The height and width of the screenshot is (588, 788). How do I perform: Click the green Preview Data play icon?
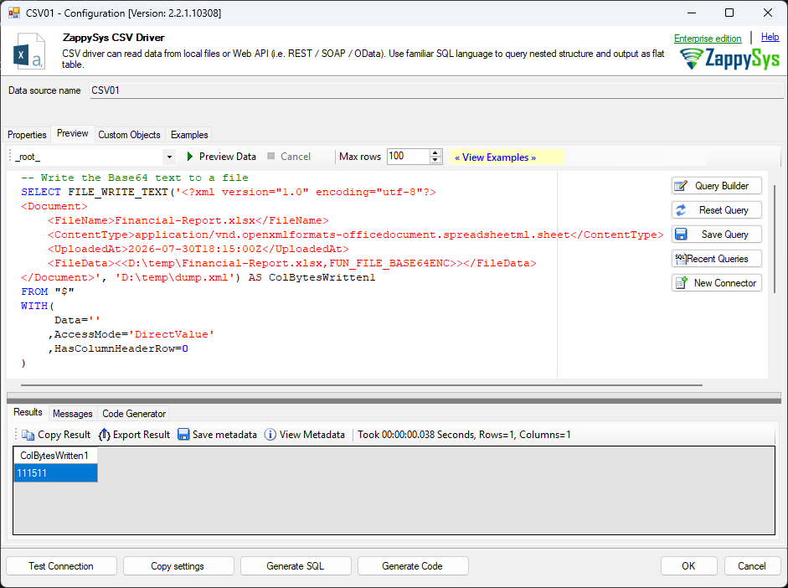[190, 157]
